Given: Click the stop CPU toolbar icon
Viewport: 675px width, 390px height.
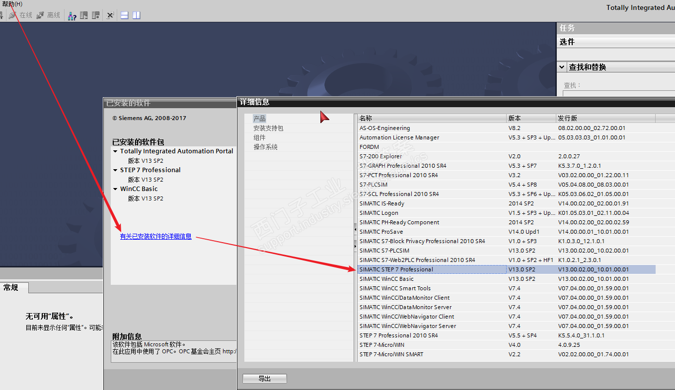Looking at the screenshot, I should 96,15.
